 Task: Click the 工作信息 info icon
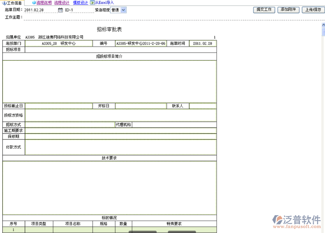[4, 3]
